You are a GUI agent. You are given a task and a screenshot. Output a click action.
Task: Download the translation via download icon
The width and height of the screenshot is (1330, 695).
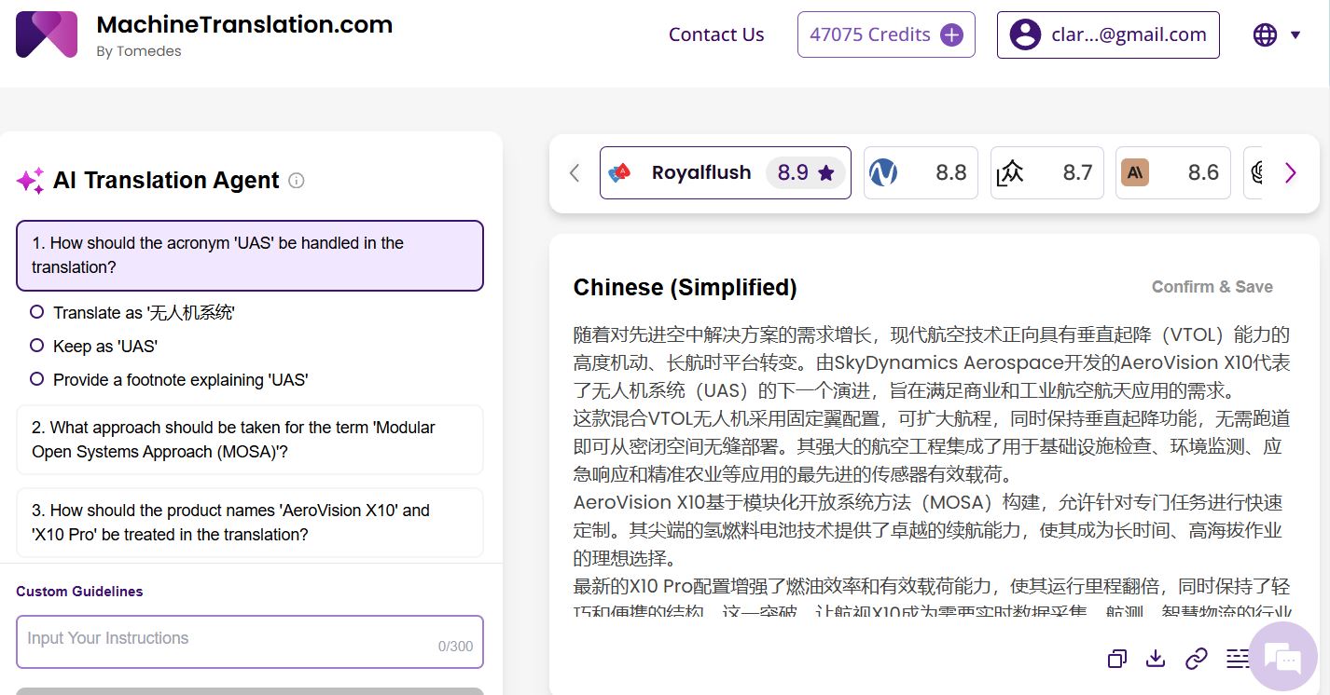[1156, 659]
